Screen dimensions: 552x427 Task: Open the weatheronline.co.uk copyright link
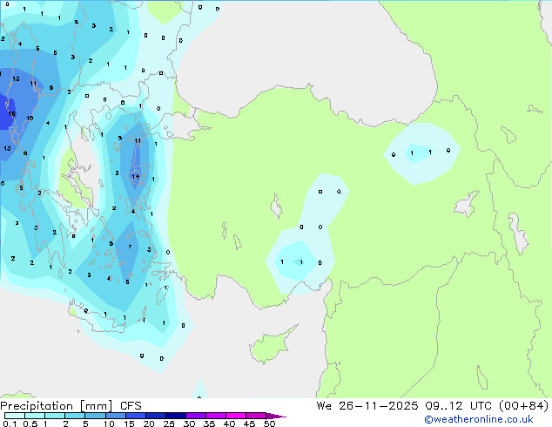click(x=479, y=419)
